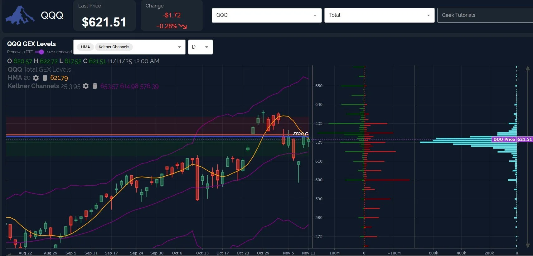Image resolution: width=533 pixels, height=256 pixels.
Task: Click the 570 price axis label
Action: pos(319,236)
